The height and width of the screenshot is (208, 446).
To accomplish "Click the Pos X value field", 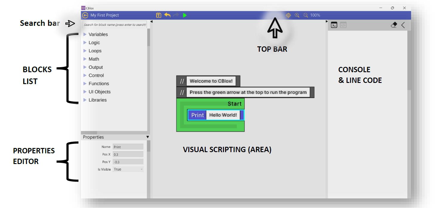I will coord(128,154).
